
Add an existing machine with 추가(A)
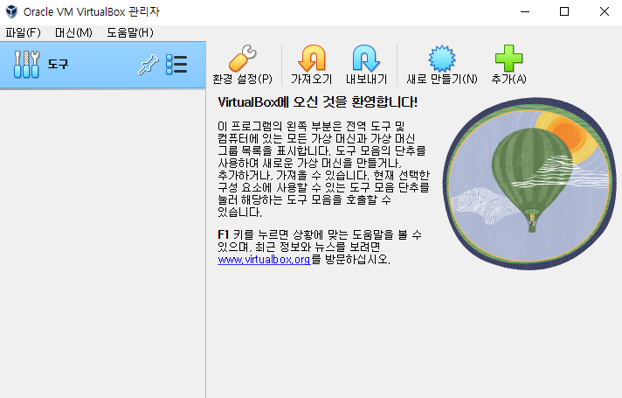(x=508, y=65)
